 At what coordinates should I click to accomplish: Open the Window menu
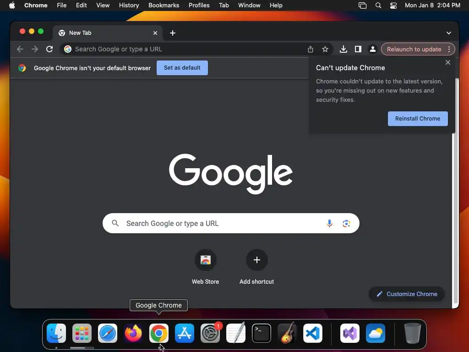[249, 5]
